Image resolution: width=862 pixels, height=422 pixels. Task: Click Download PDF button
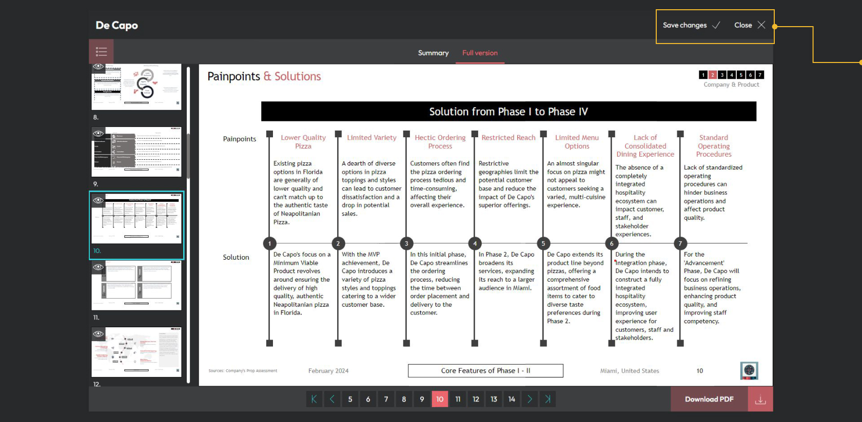click(709, 399)
